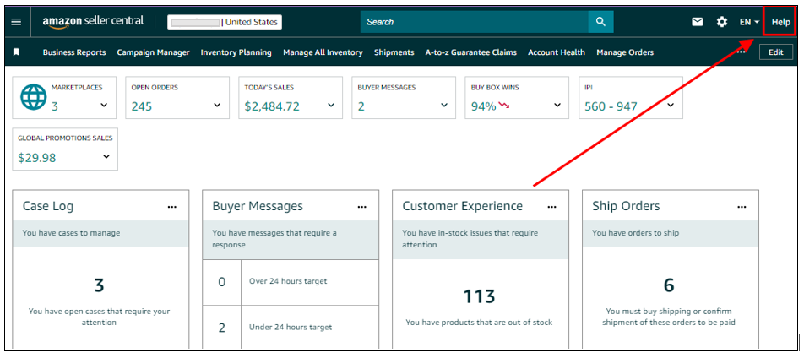Click the search magnifier button
The height and width of the screenshot is (358, 804).
(601, 22)
